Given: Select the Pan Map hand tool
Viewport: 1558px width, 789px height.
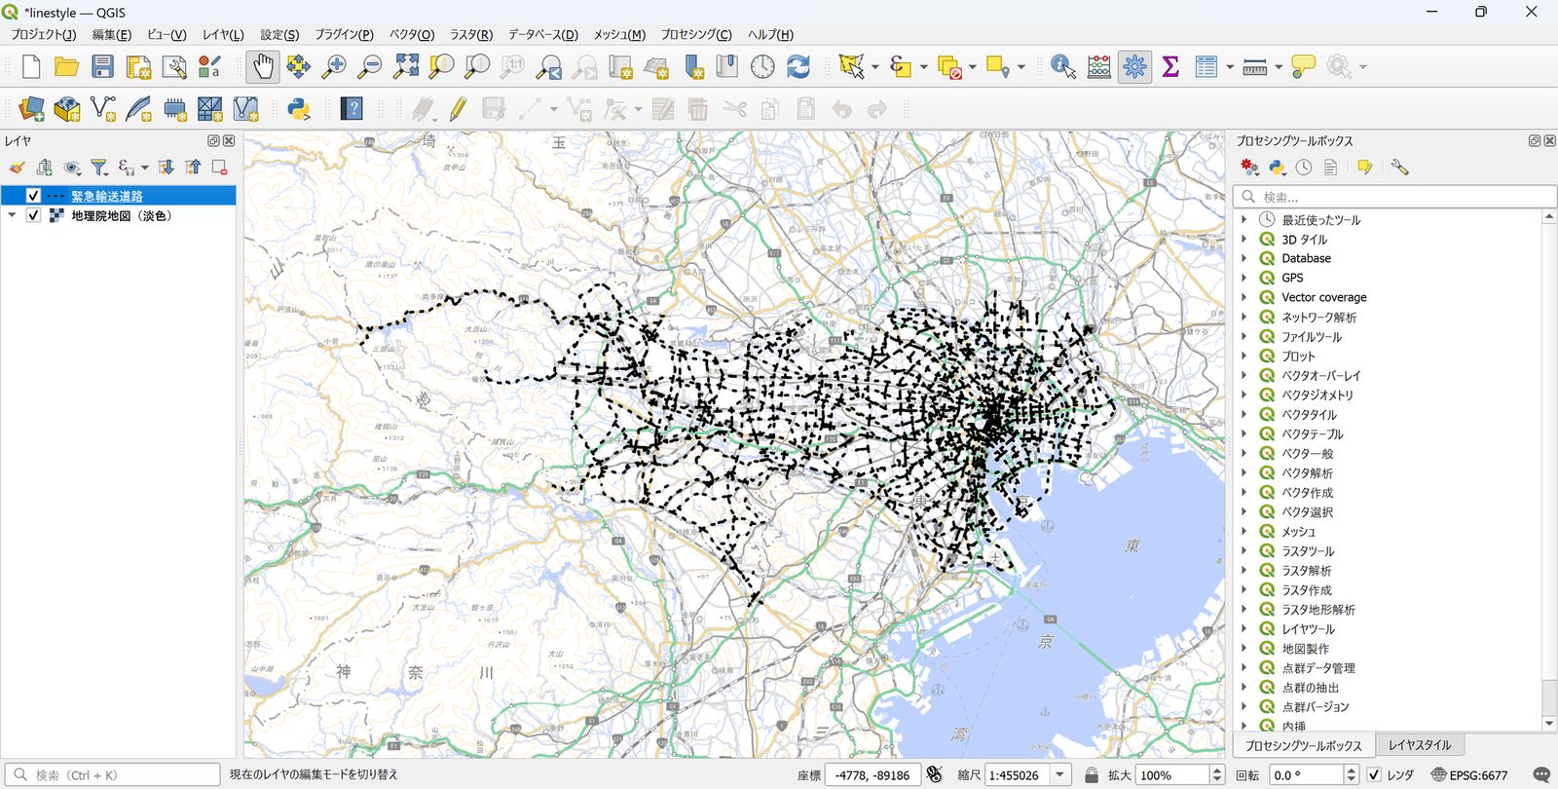Looking at the screenshot, I should click(x=263, y=66).
